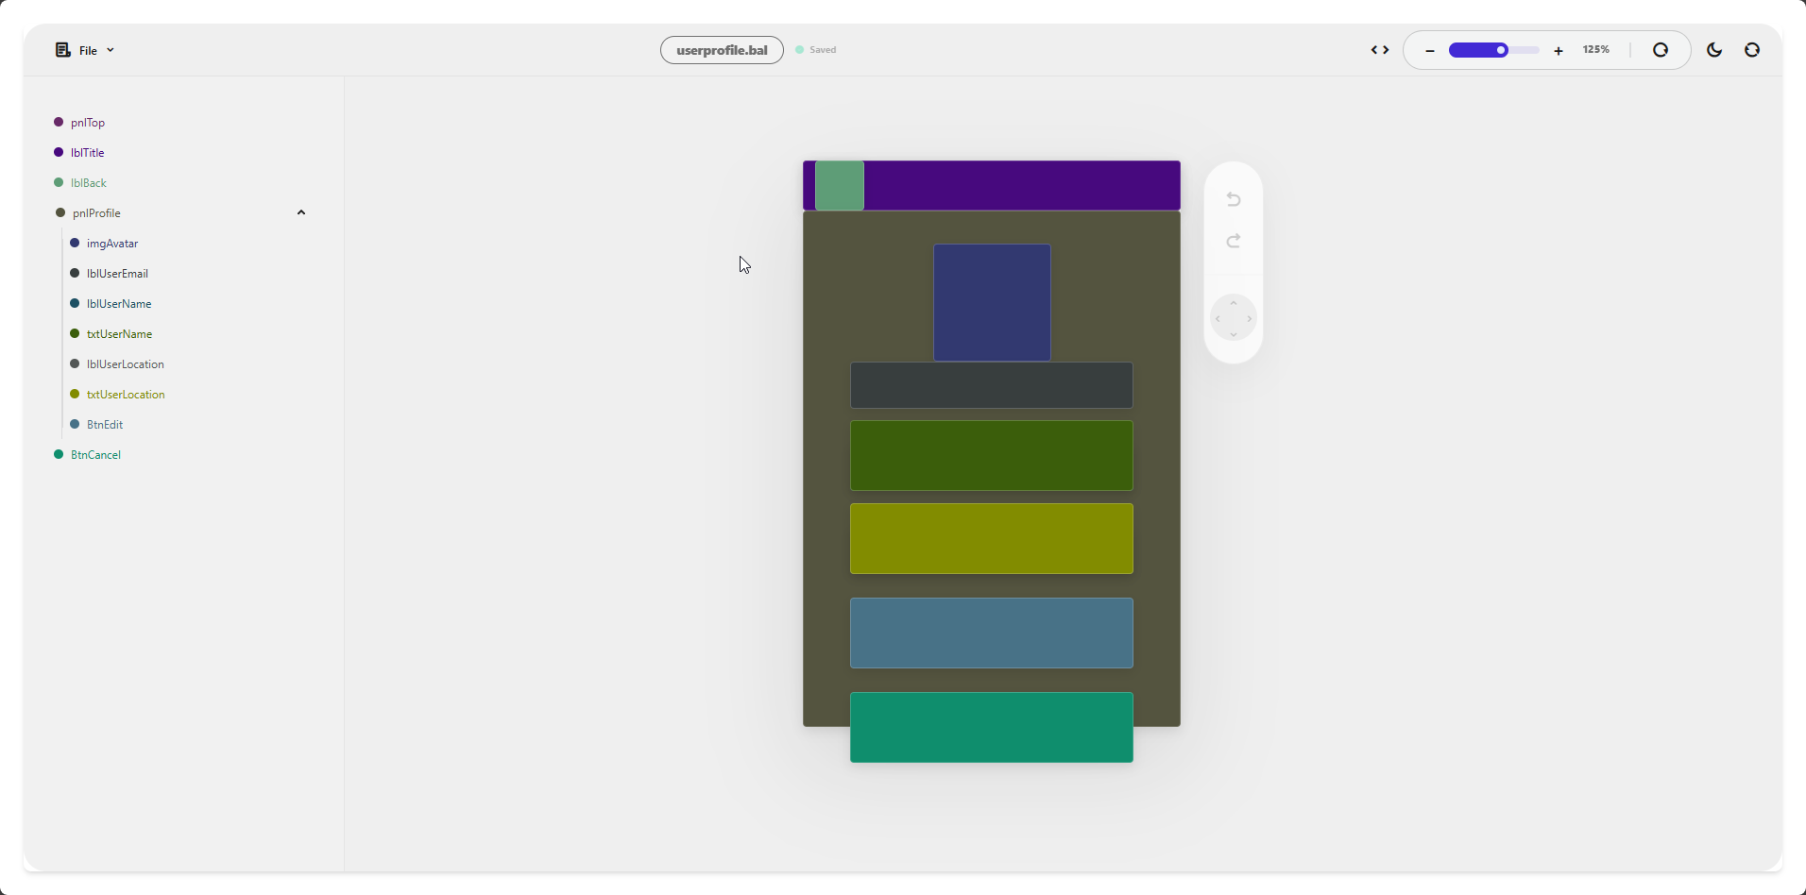1806x895 pixels.
Task: Open the code view icon
Action: [1380, 50]
